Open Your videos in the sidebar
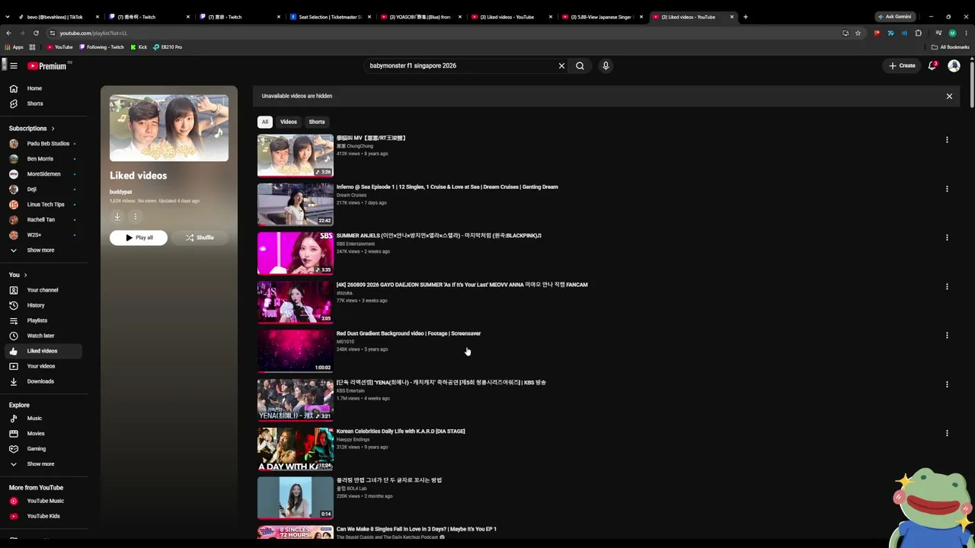The width and height of the screenshot is (975, 548). [x=42, y=366]
